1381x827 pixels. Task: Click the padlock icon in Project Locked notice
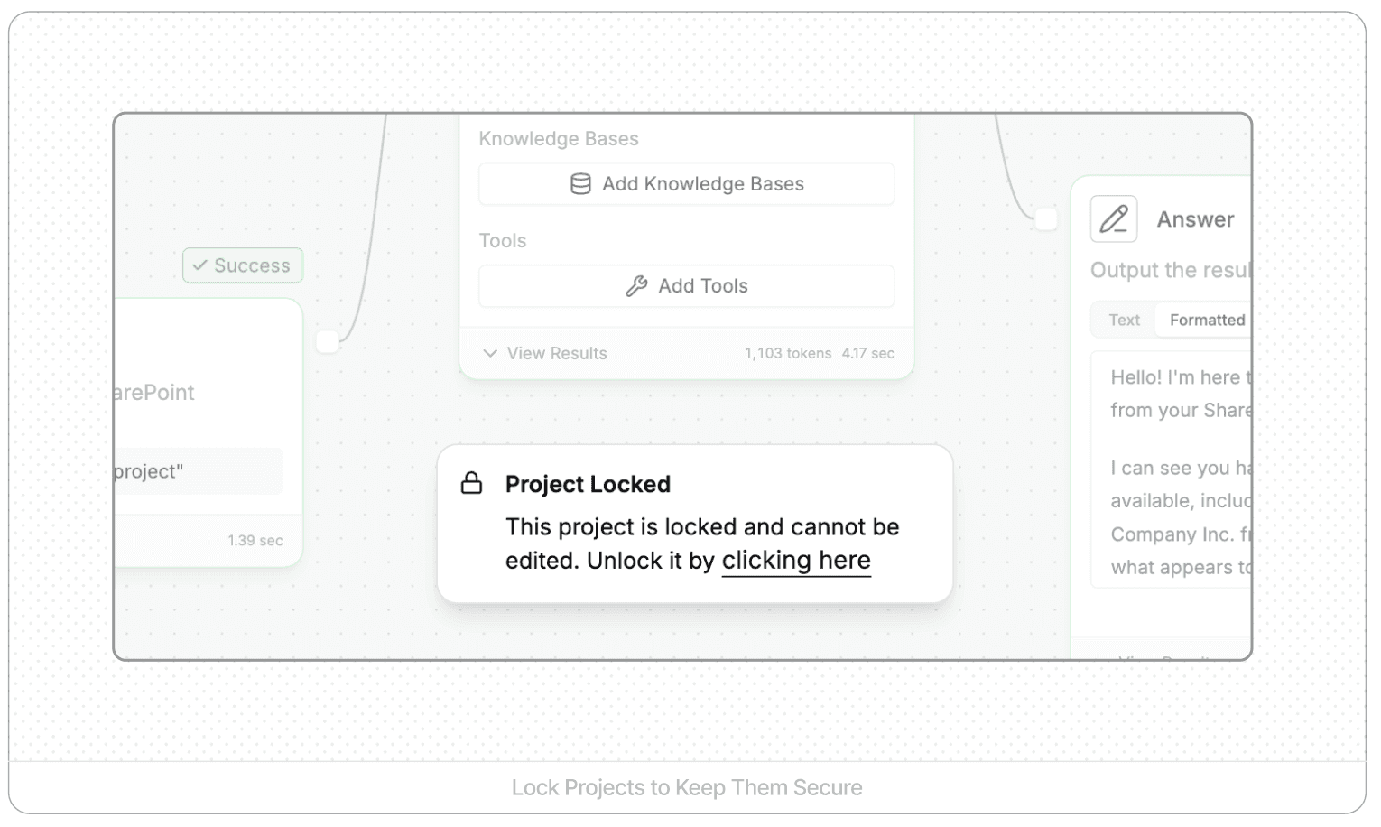click(x=471, y=484)
